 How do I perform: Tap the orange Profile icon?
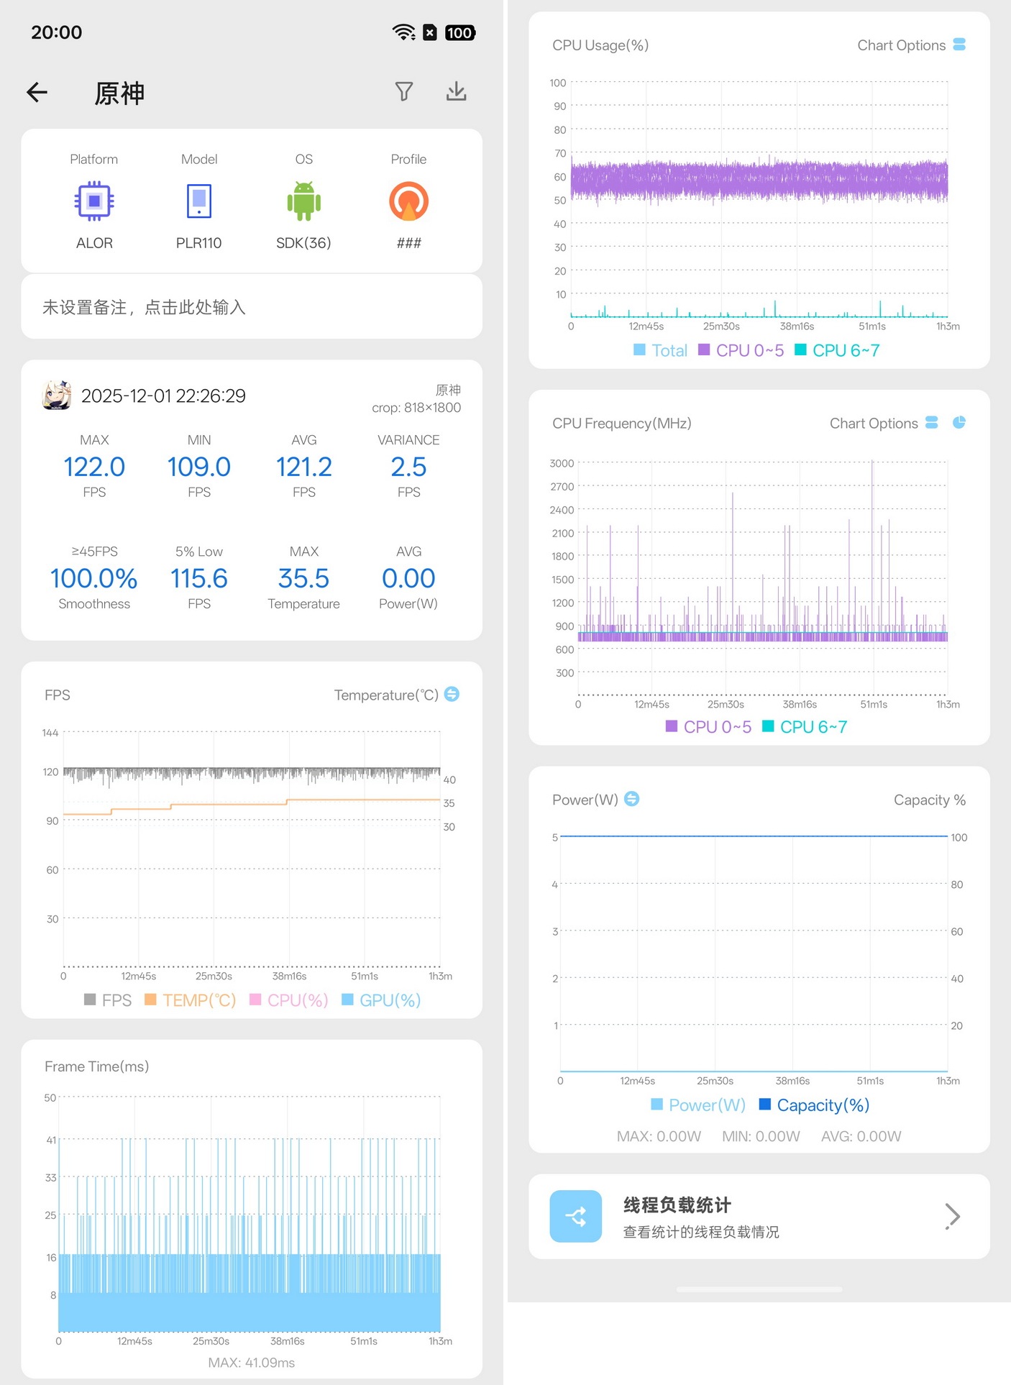(408, 201)
